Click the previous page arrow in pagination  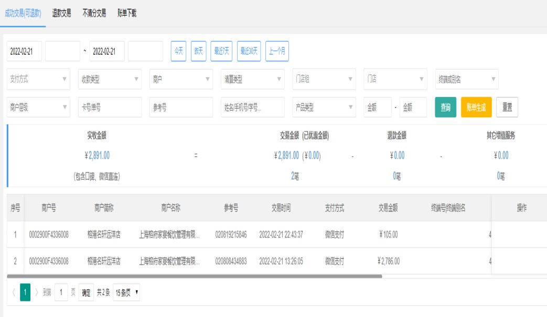13,292
